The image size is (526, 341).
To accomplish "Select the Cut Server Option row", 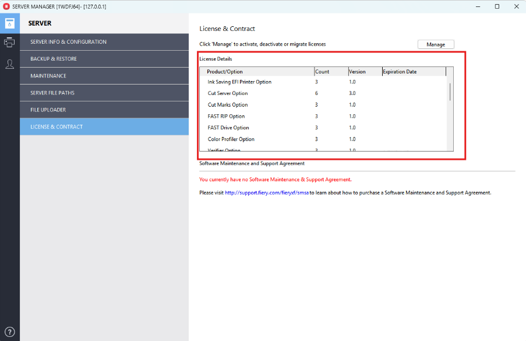I will tap(323, 93).
